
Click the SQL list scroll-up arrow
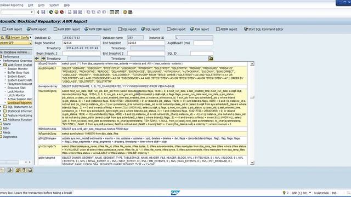[252, 64]
